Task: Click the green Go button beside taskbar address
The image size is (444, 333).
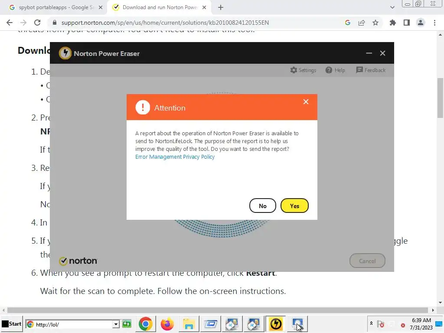Action: (x=127, y=324)
